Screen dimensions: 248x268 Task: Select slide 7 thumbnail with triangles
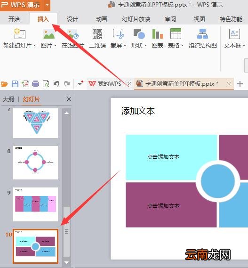click(35, 123)
